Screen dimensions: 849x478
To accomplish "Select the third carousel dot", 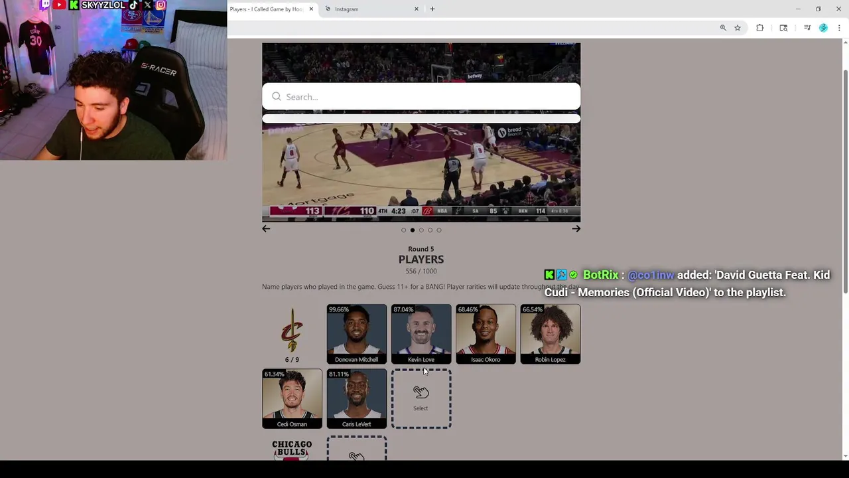I will [x=421, y=230].
